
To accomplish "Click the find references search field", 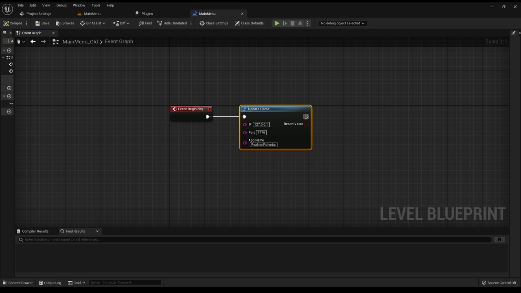I will (254, 240).
